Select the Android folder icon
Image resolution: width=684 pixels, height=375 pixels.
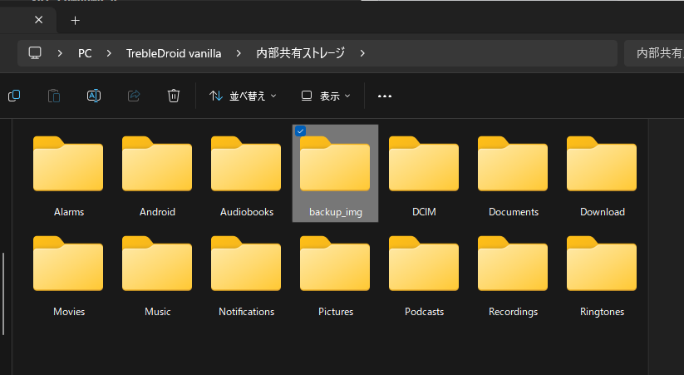157,164
